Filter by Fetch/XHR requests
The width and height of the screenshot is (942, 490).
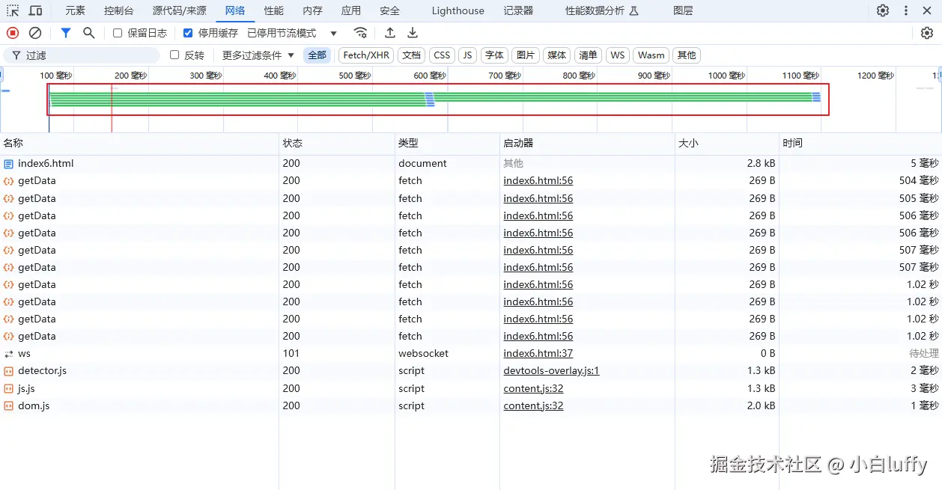pyautogui.click(x=366, y=55)
